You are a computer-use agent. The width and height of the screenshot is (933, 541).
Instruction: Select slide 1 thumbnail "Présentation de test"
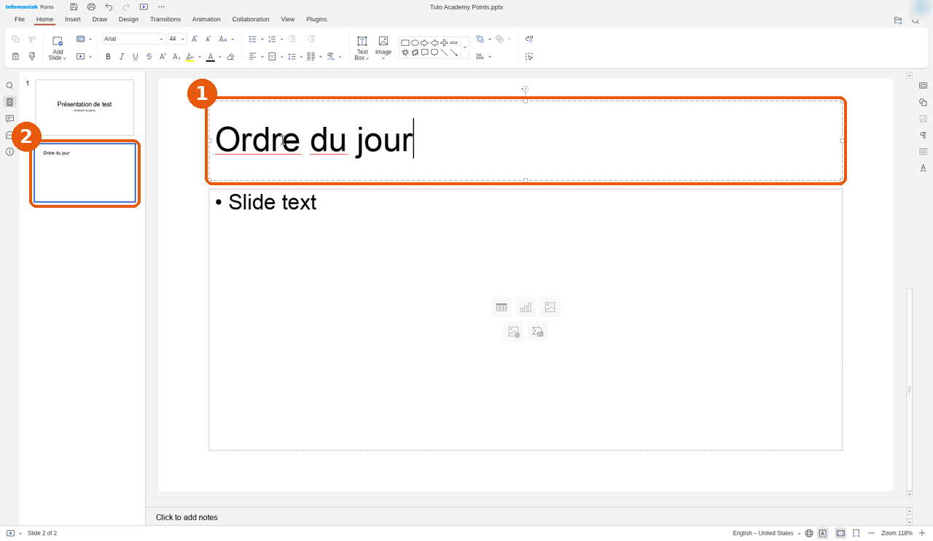coord(85,107)
